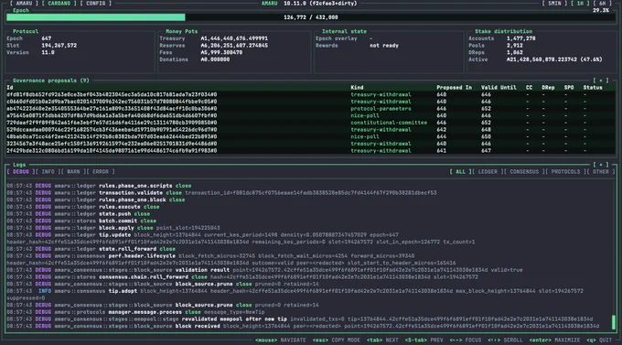Select the constitutional-committee proposal row
The width and height of the screenshot is (622, 345).
311,123
